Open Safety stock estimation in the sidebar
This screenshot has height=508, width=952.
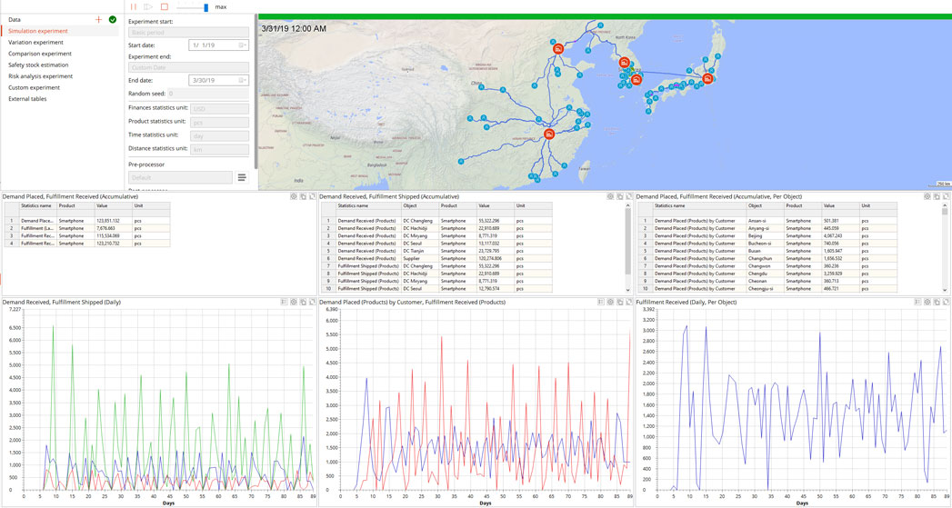point(38,65)
